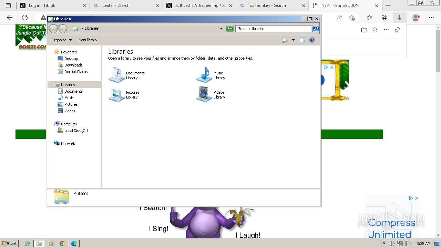Open the Music Library icon
The width and height of the screenshot is (441, 248).
point(204,75)
